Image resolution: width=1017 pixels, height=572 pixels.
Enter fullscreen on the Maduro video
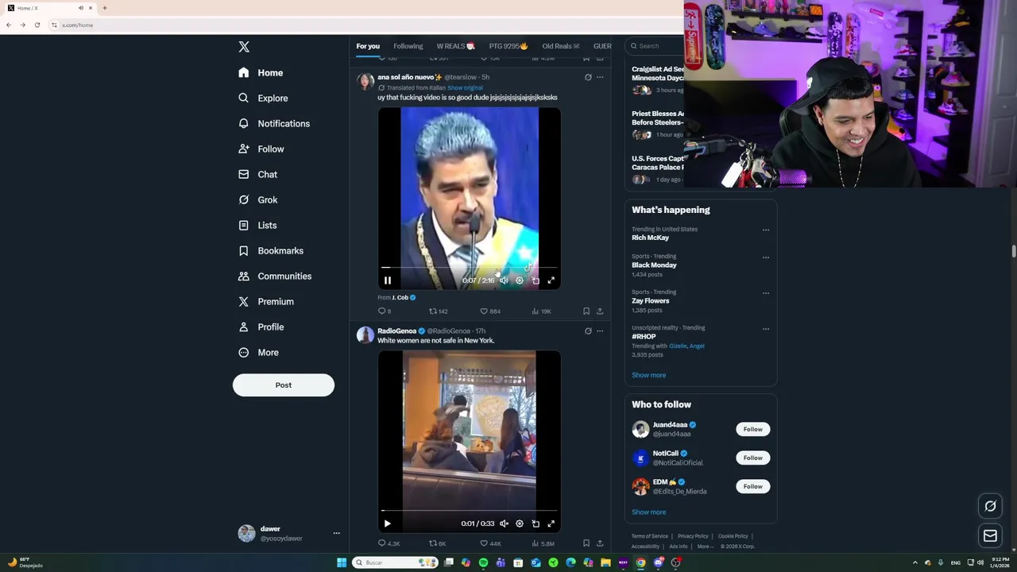[551, 280]
